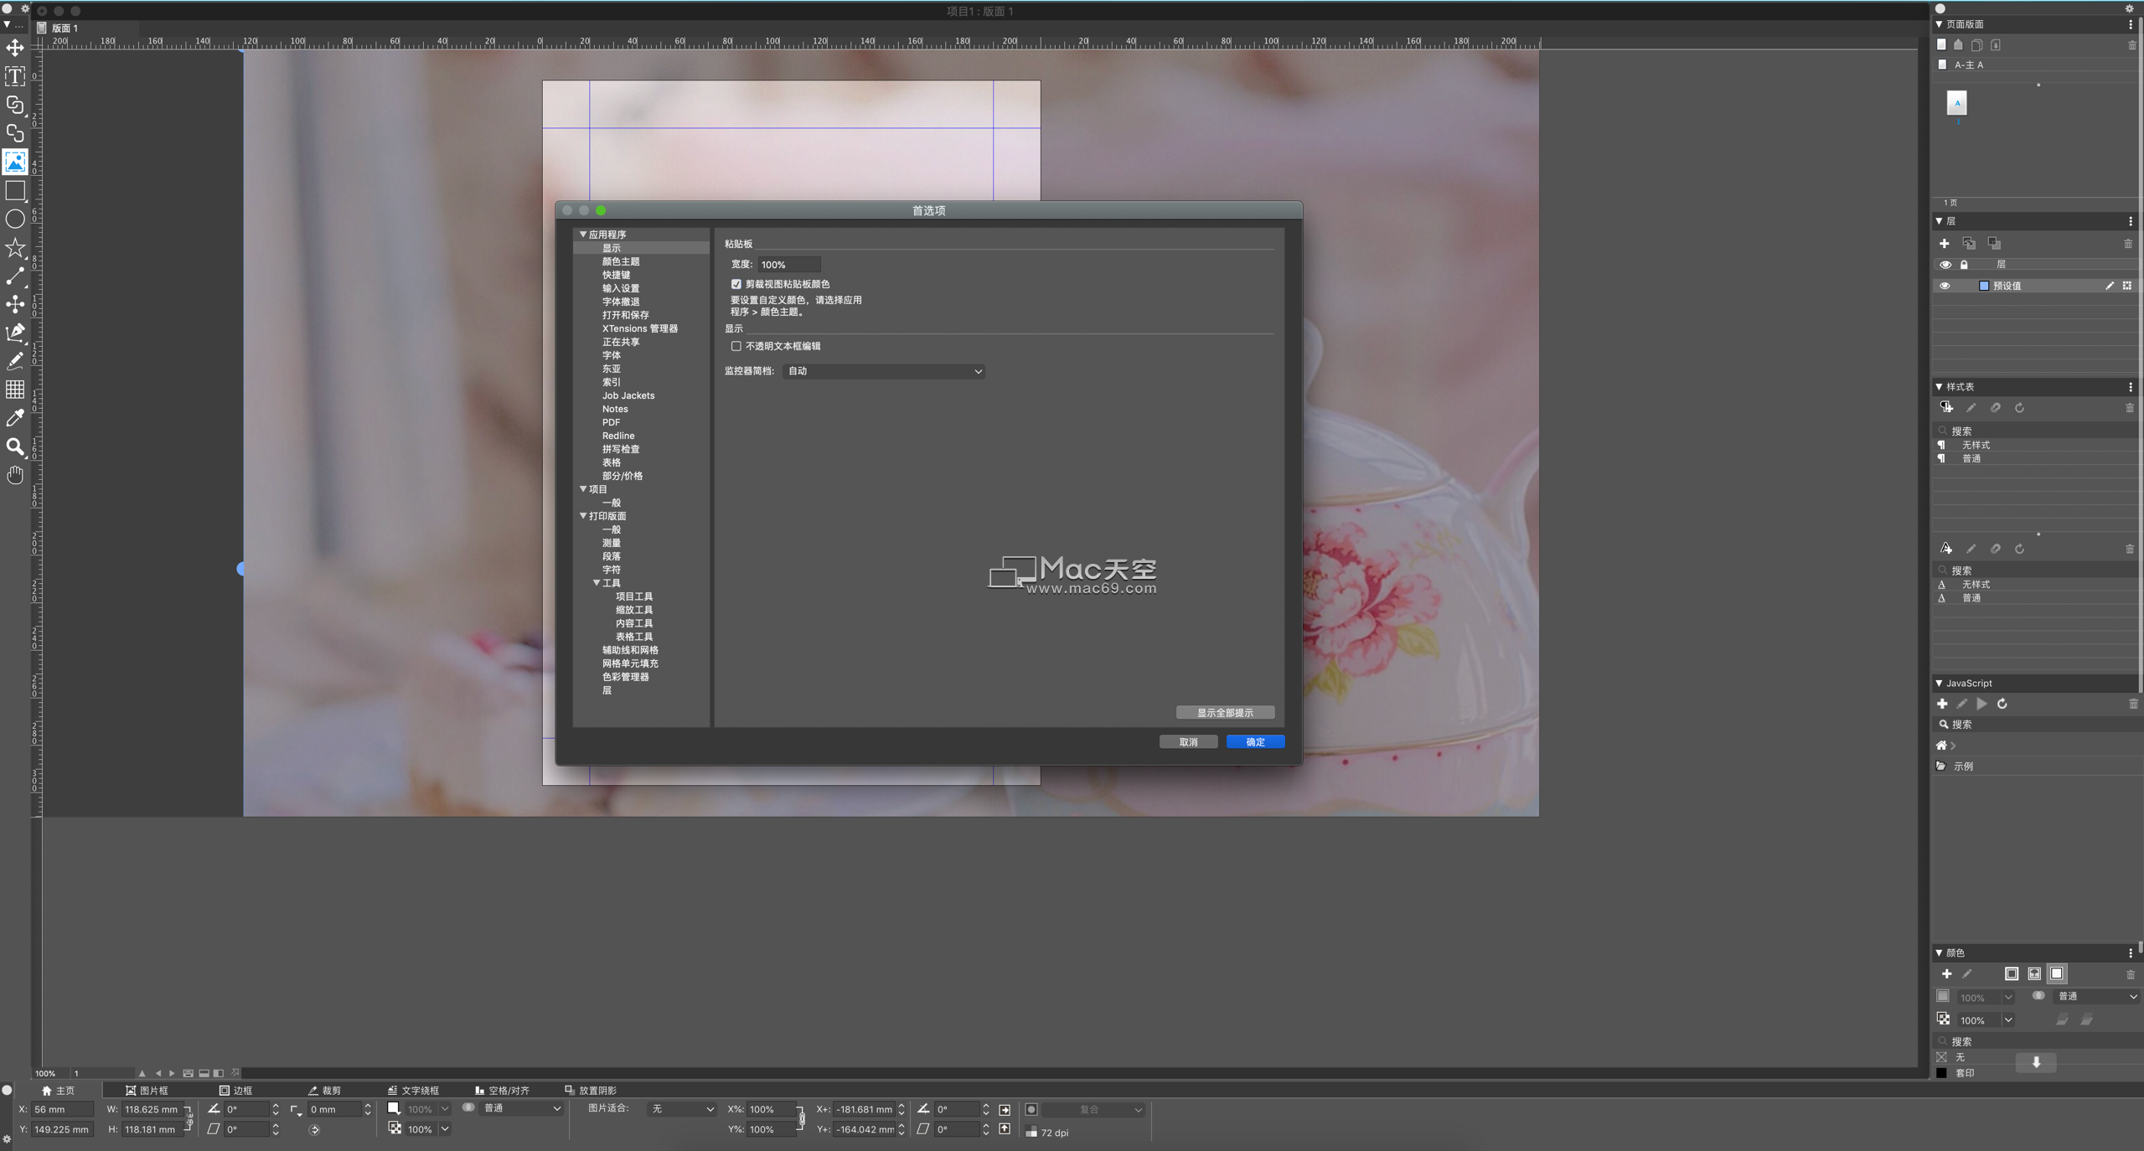This screenshot has width=2144, height=1151.
Task: Click the 套印 black color swatch
Action: click(1942, 1073)
